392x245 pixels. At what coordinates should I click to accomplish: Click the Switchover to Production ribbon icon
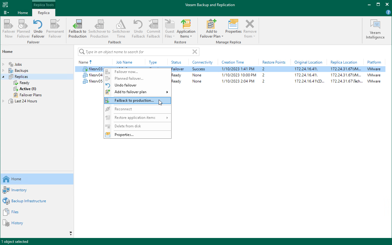[x=99, y=29]
